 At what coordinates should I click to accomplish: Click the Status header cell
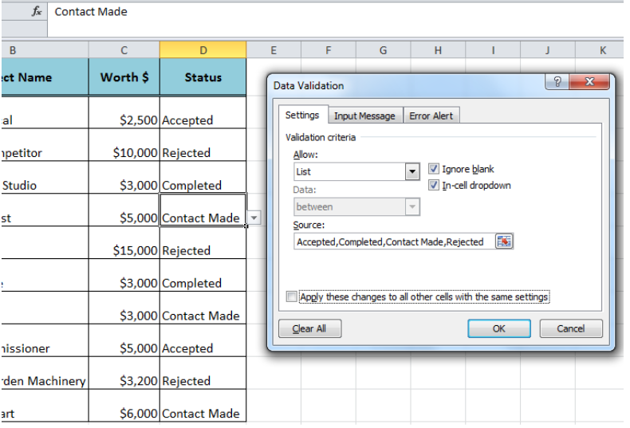pyautogui.click(x=203, y=77)
